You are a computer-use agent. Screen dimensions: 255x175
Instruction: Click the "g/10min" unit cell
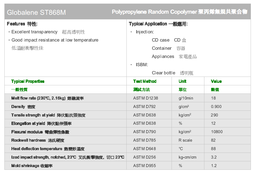point(186,98)
